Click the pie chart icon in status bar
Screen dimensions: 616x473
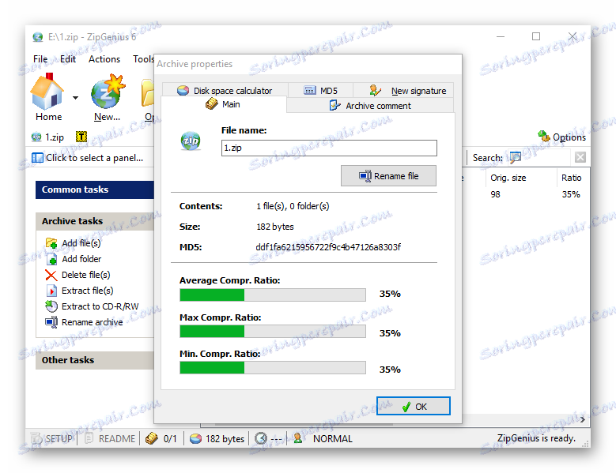click(195, 438)
